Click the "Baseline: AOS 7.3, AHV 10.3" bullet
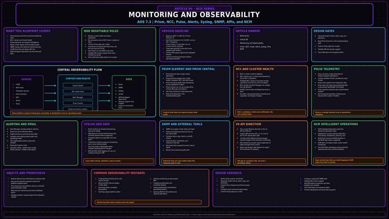 [178, 37]
